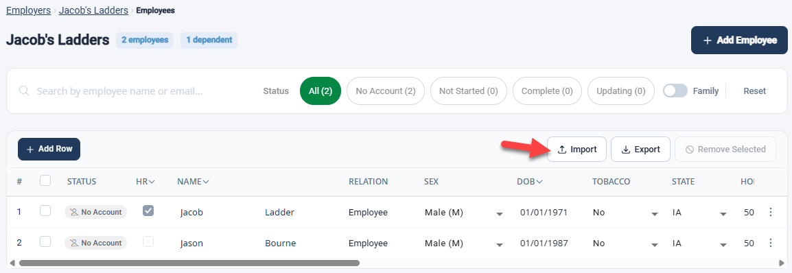The image size is (792, 273).
Task: Click the TOBACCO column header
Action: pyautogui.click(x=612, y=182)
